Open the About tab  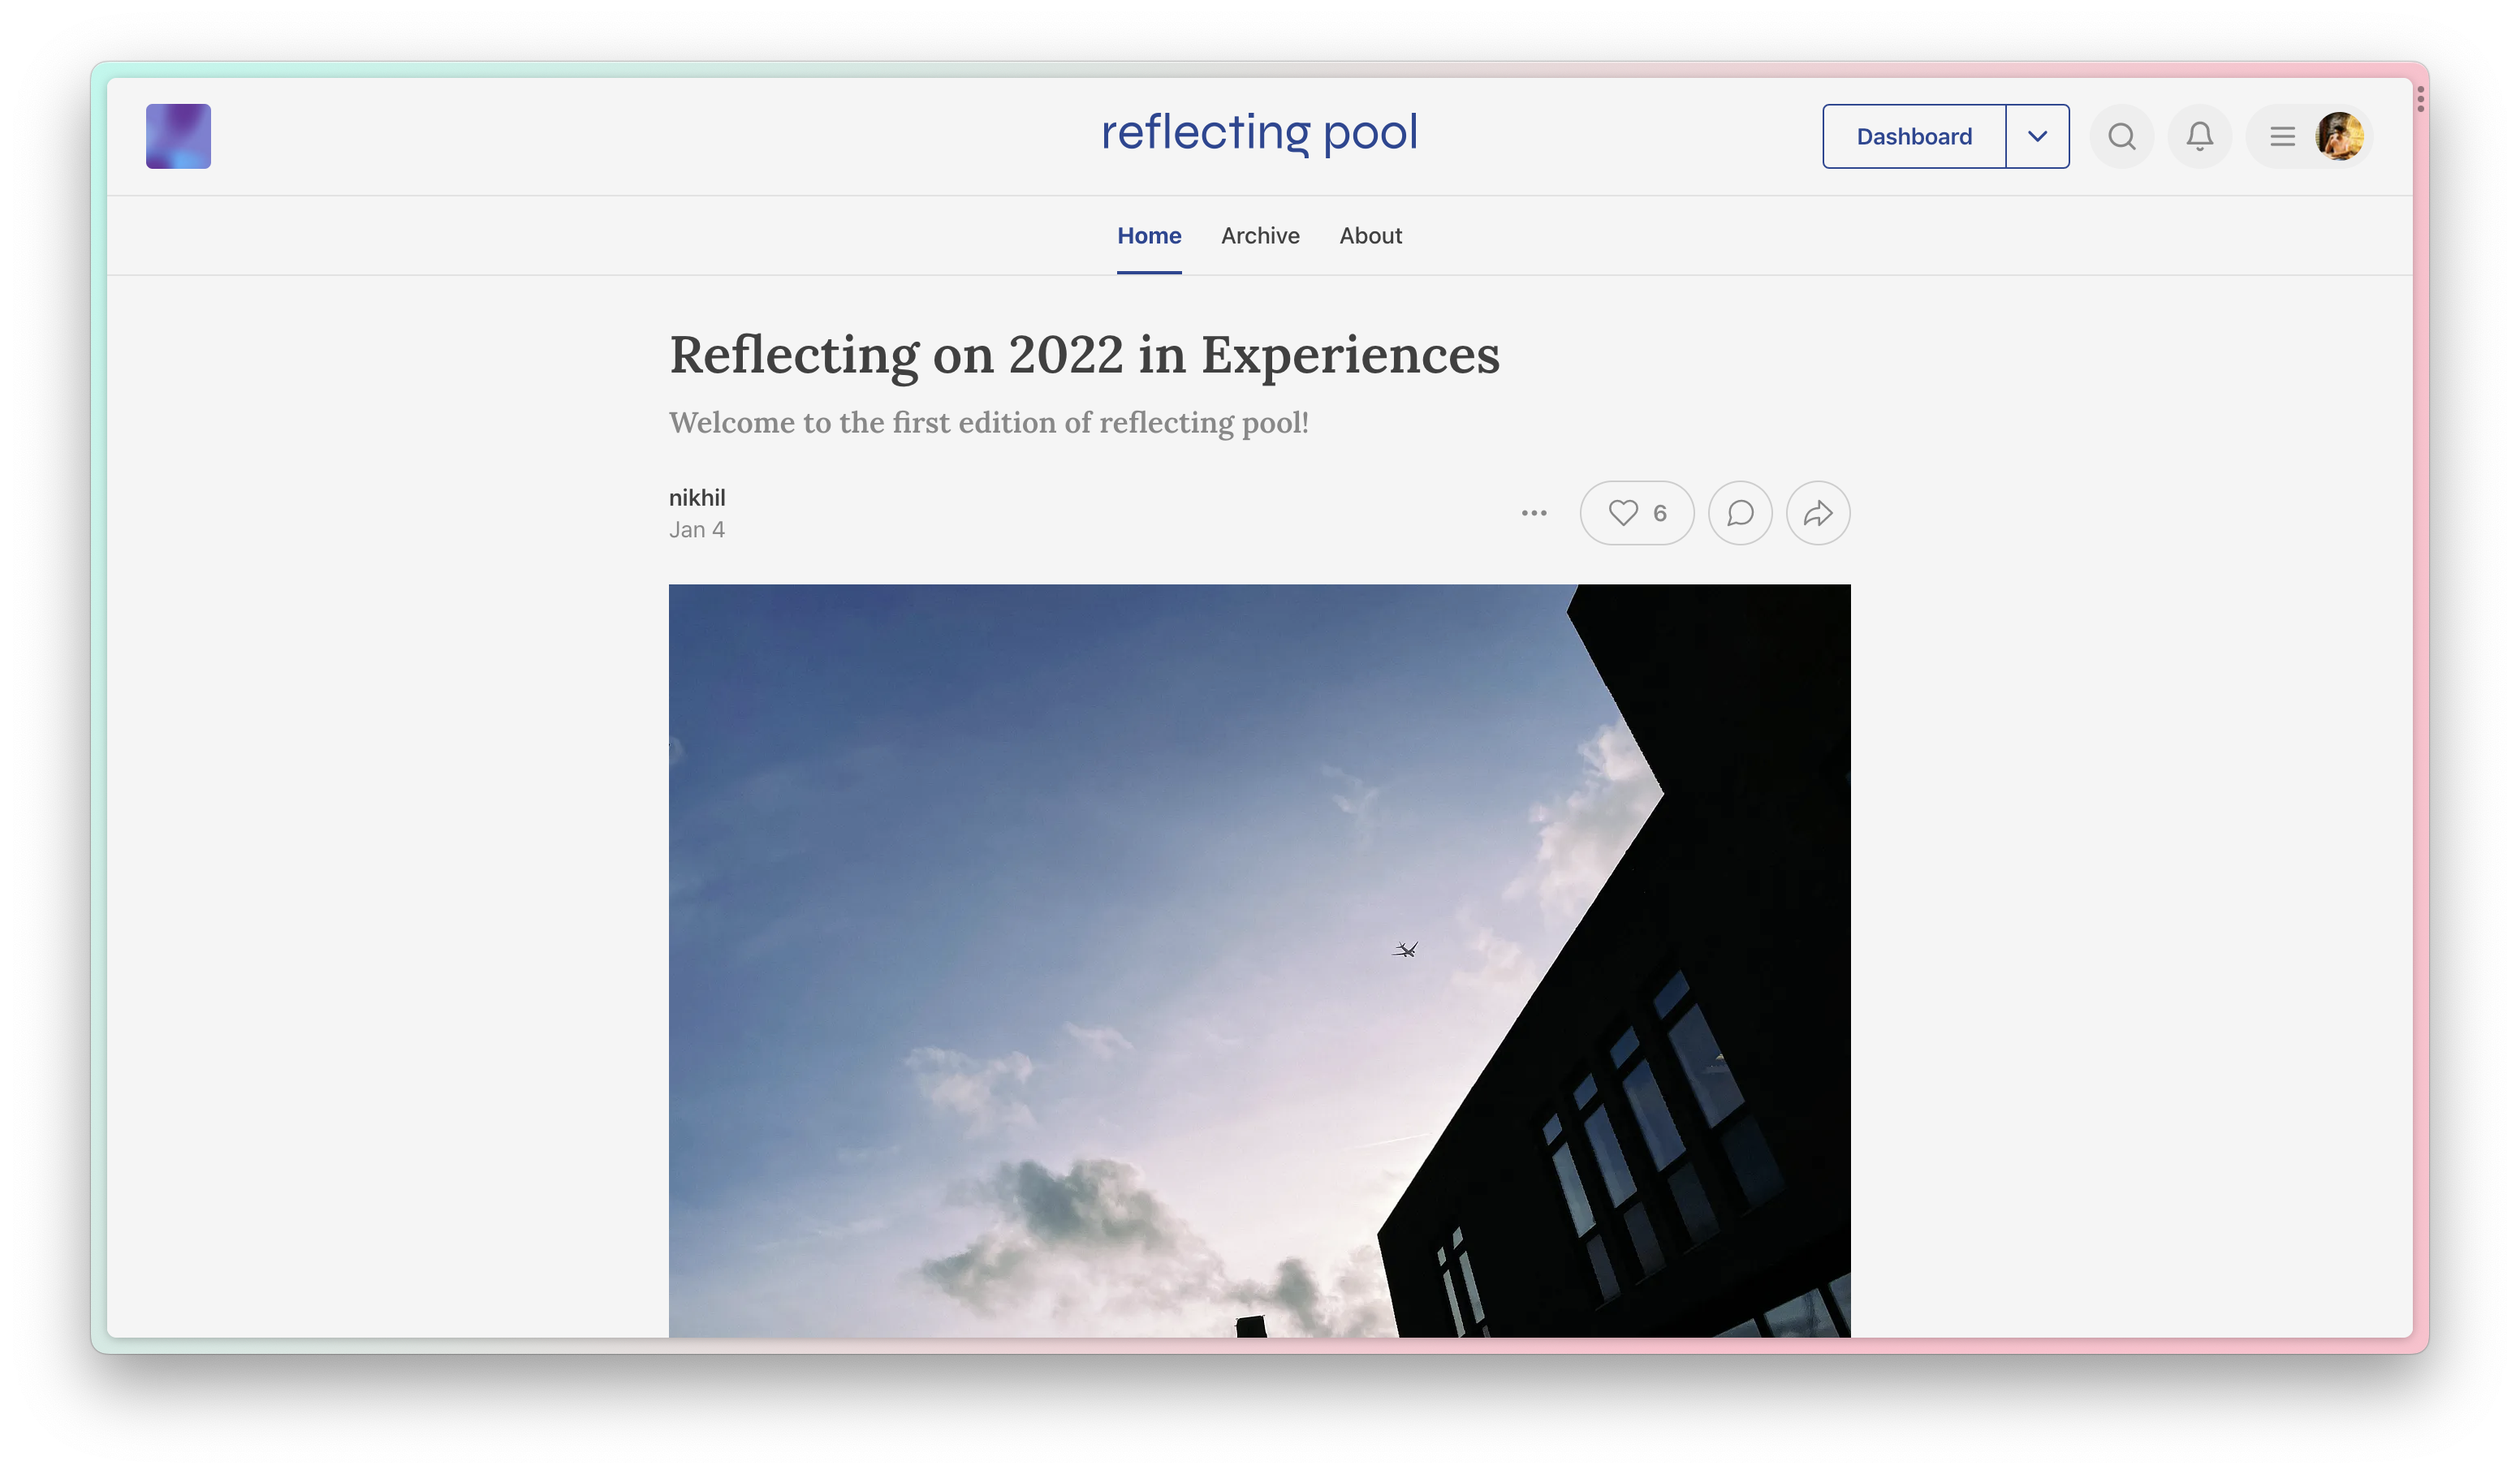[x=1370, y=236]
